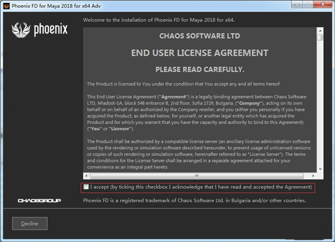Close the Phoenix FD installer window
Viewport: 335px width, 242px height.
(323, 4)
